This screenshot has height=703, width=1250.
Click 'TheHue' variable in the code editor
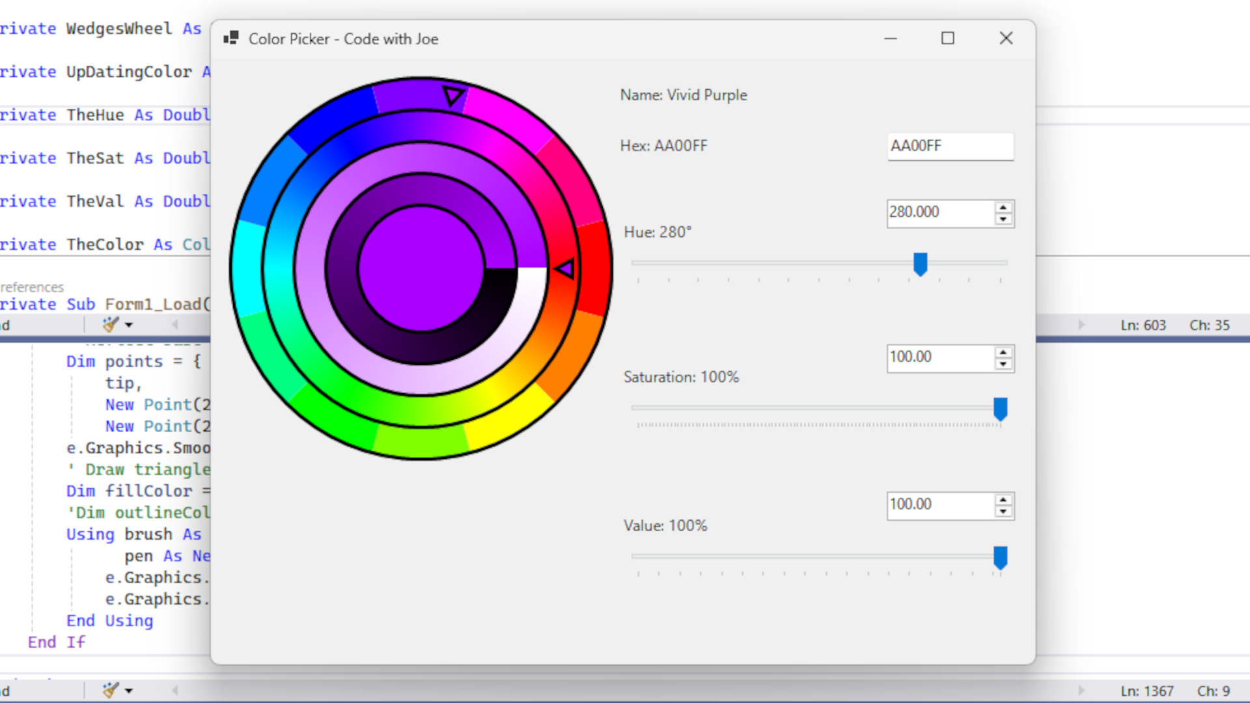(x=95, y=115)
